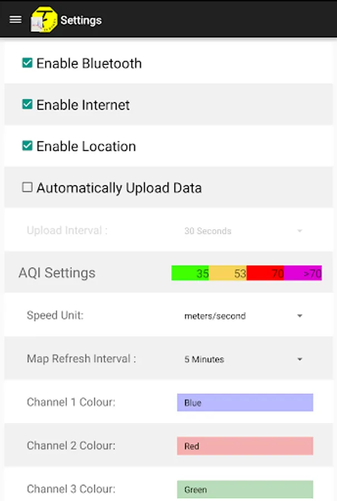Uncheck the Enable Bluetooth checkbox
This screenshot has height=501, width=337.
pyautogui.click(x=27, y=63)
